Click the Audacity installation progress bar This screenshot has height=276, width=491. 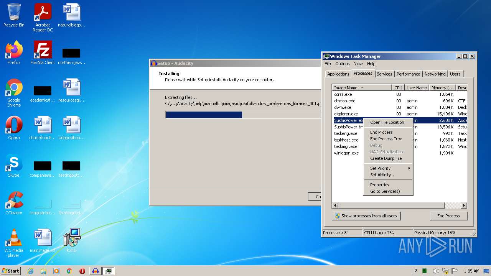tap(243, 115)
